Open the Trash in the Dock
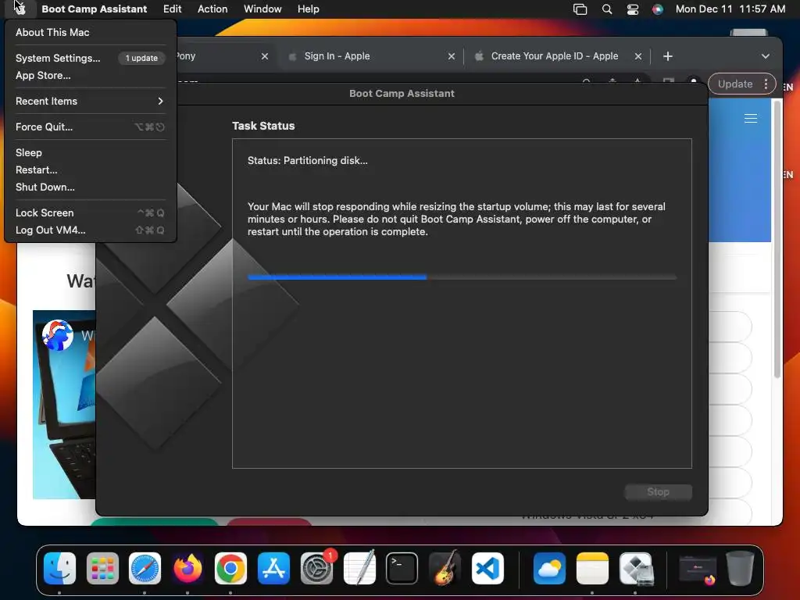800x600 pixels. (740, 568)
